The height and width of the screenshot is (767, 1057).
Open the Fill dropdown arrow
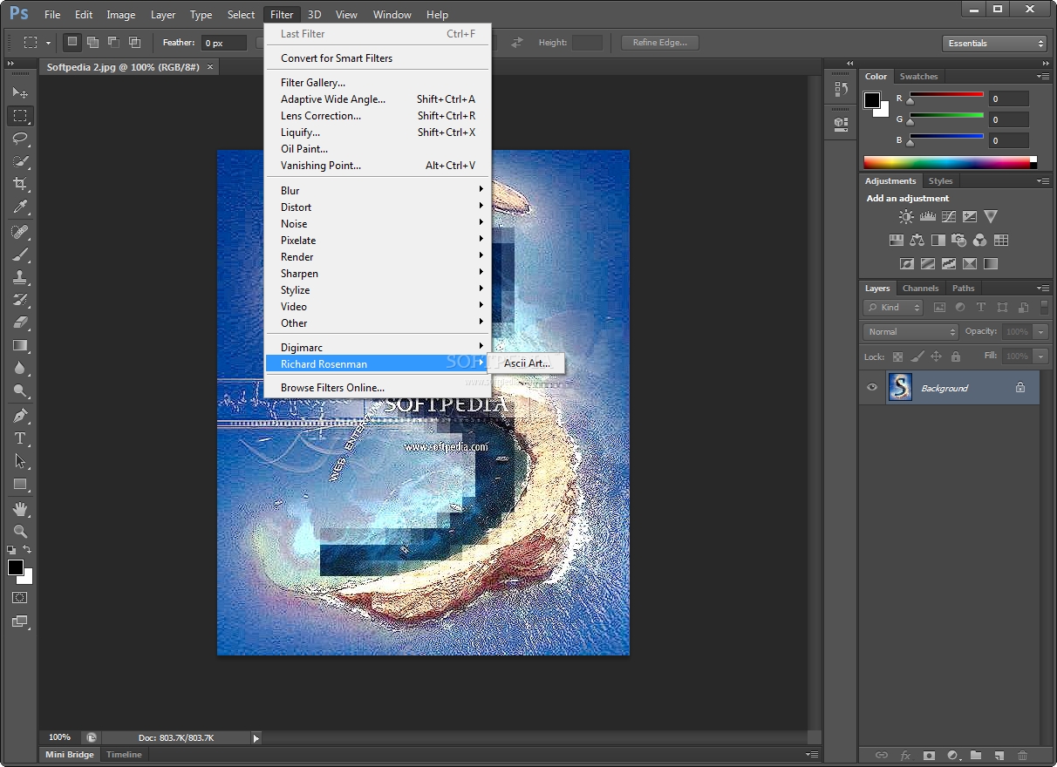pos(1040,356)
